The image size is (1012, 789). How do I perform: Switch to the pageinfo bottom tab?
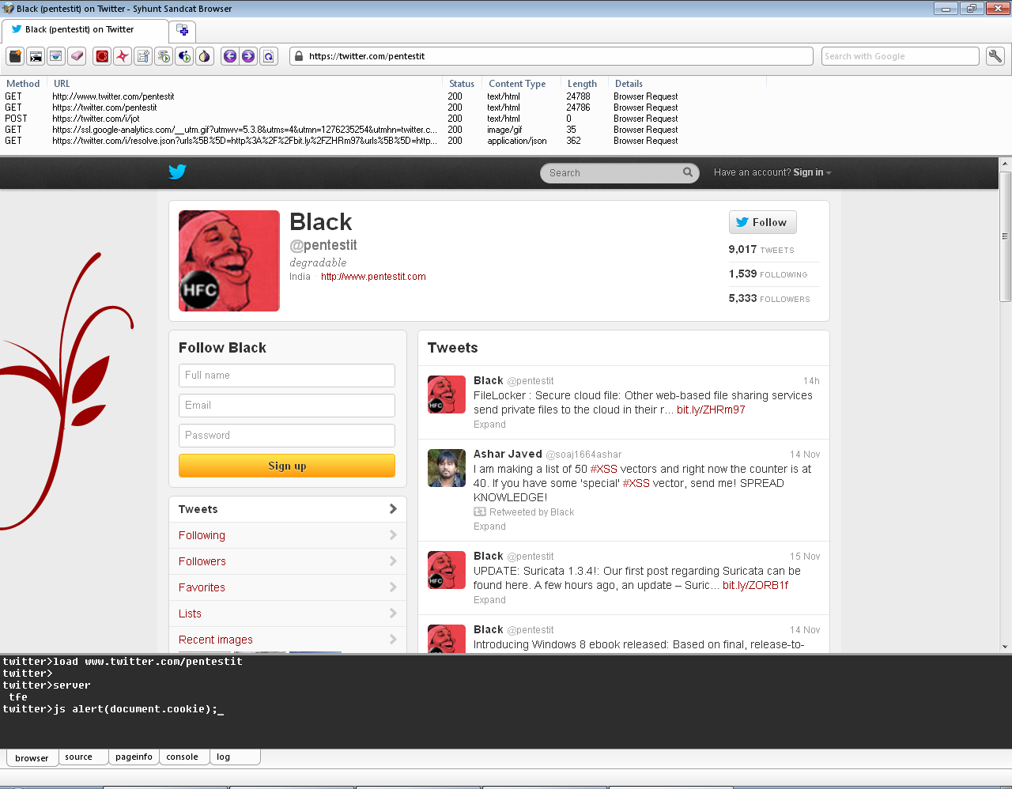click(x=134, y=757)
